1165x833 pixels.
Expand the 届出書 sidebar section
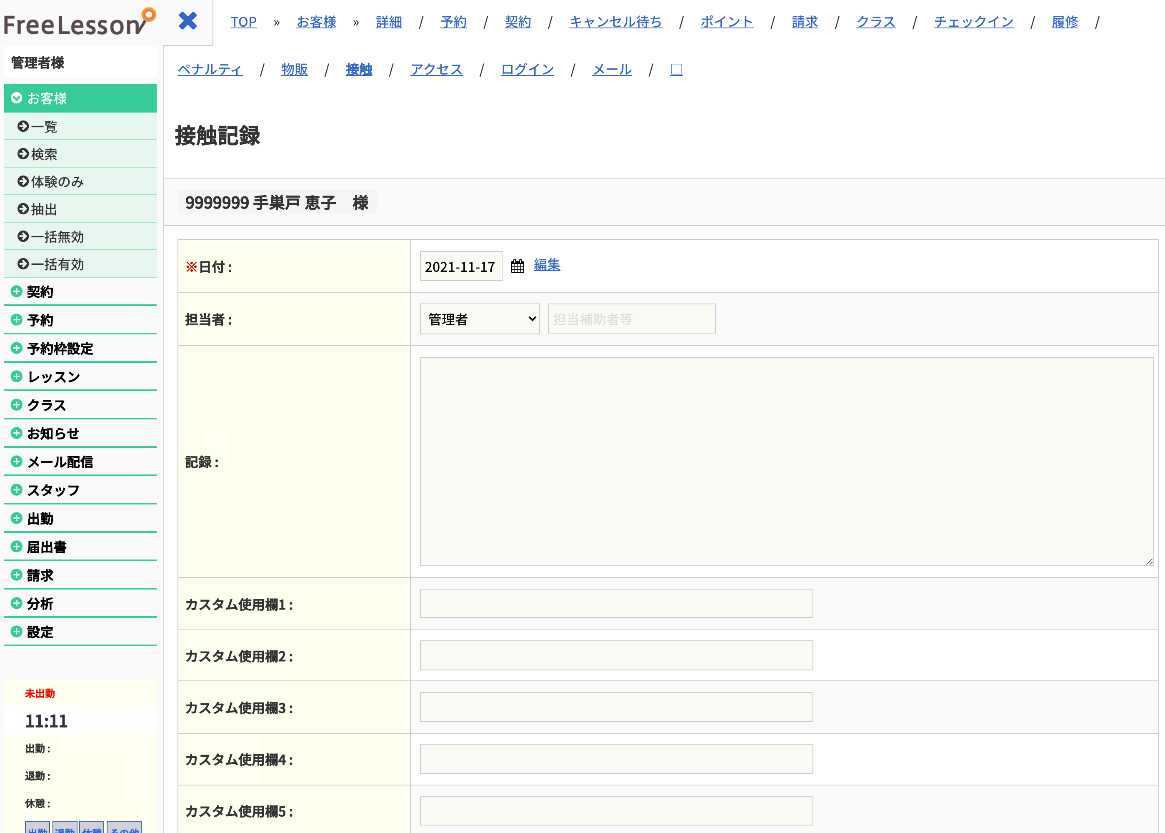tap(80, 547)
